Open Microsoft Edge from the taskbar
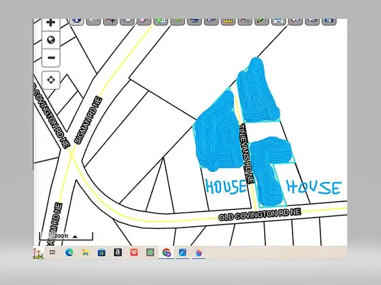The width and height of the screenshot is (381, 285). coord(69,252)
